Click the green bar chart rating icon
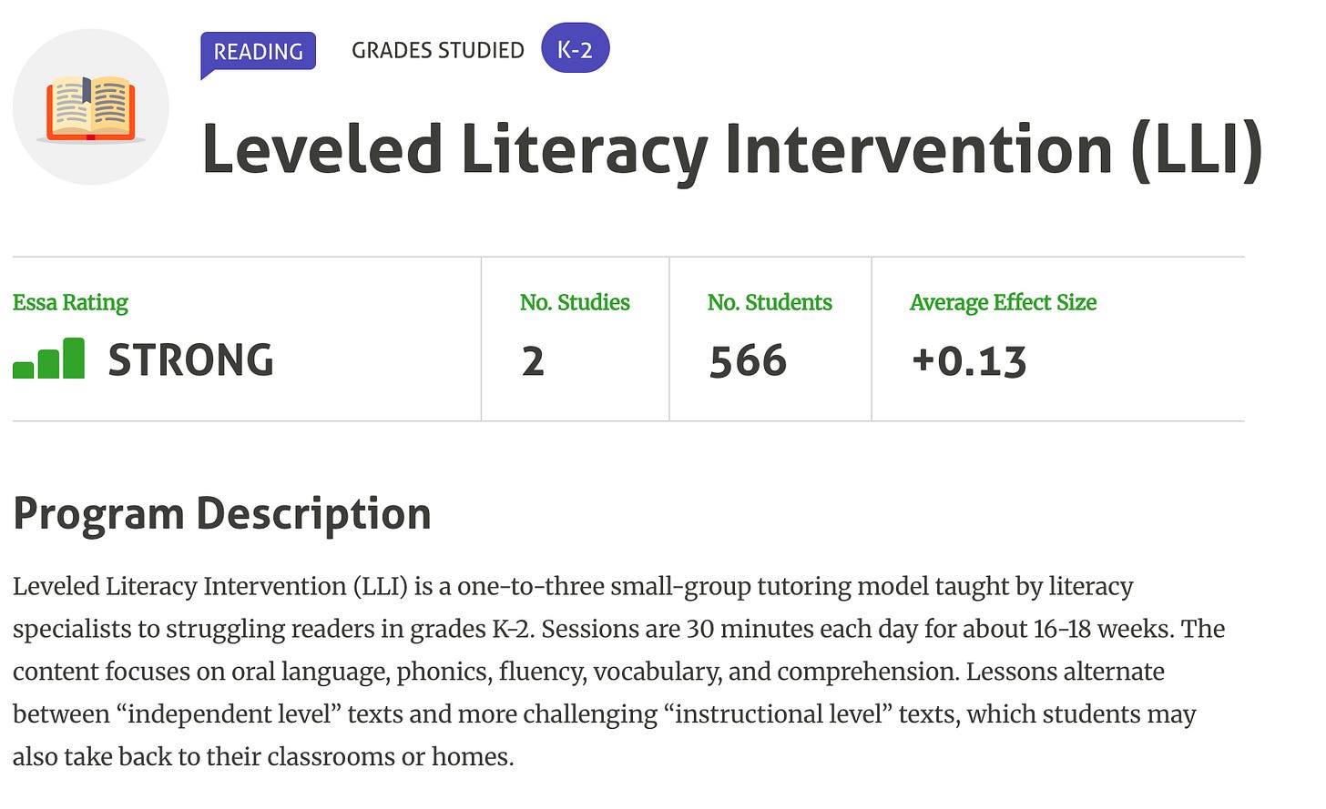1326x809 pixels. point(49,358)
